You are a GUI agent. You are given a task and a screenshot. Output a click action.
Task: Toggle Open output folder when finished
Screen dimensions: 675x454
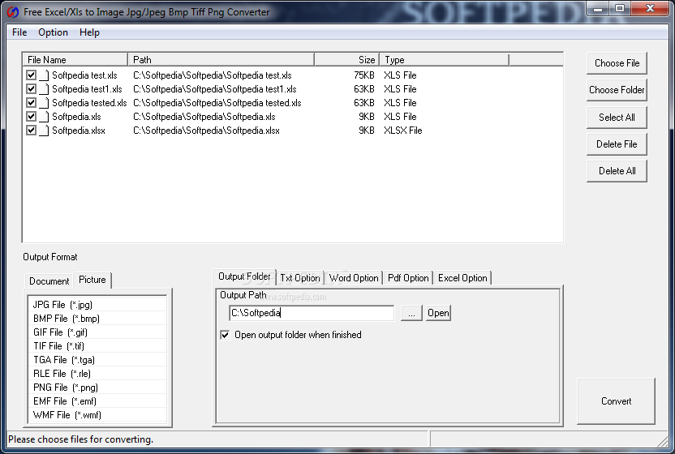pos(225,335)
